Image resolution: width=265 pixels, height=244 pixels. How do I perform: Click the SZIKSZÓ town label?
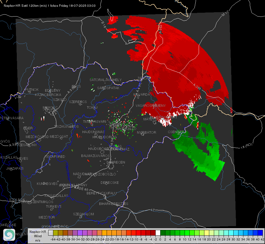click(60, 99)
